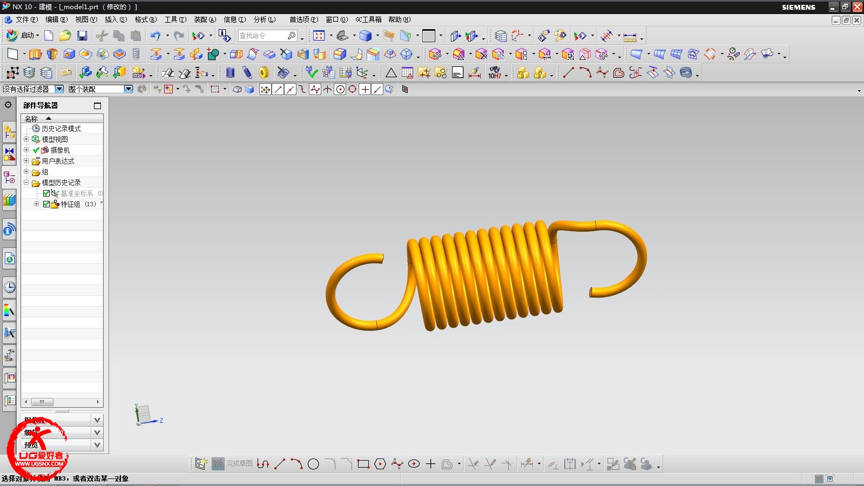Click the Measure Distance ruler icon
The image size is (864, 486).
tap(630, 37)
